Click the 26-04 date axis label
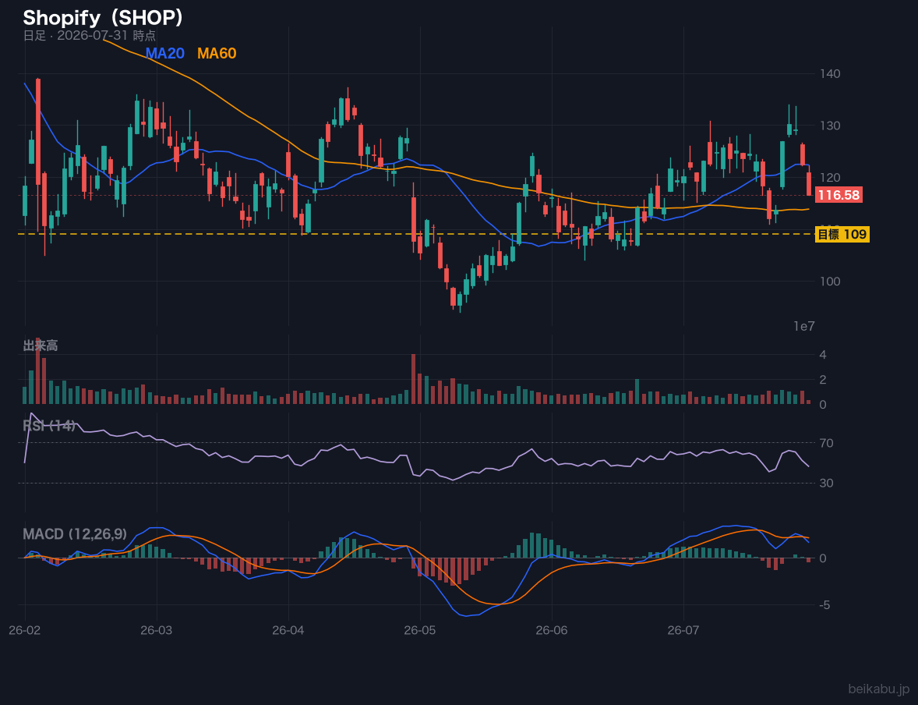Screen dimensions: 918x705 click(x=288, y=631)
